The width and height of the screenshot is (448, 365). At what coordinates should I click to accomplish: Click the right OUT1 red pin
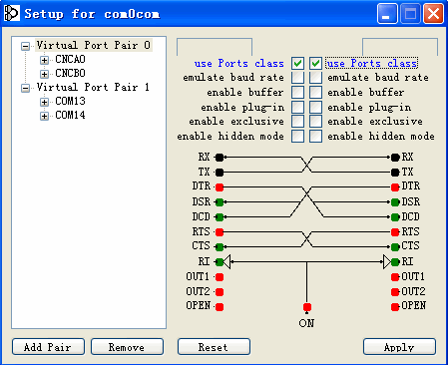pyautogui.click(x=395, y=277)
